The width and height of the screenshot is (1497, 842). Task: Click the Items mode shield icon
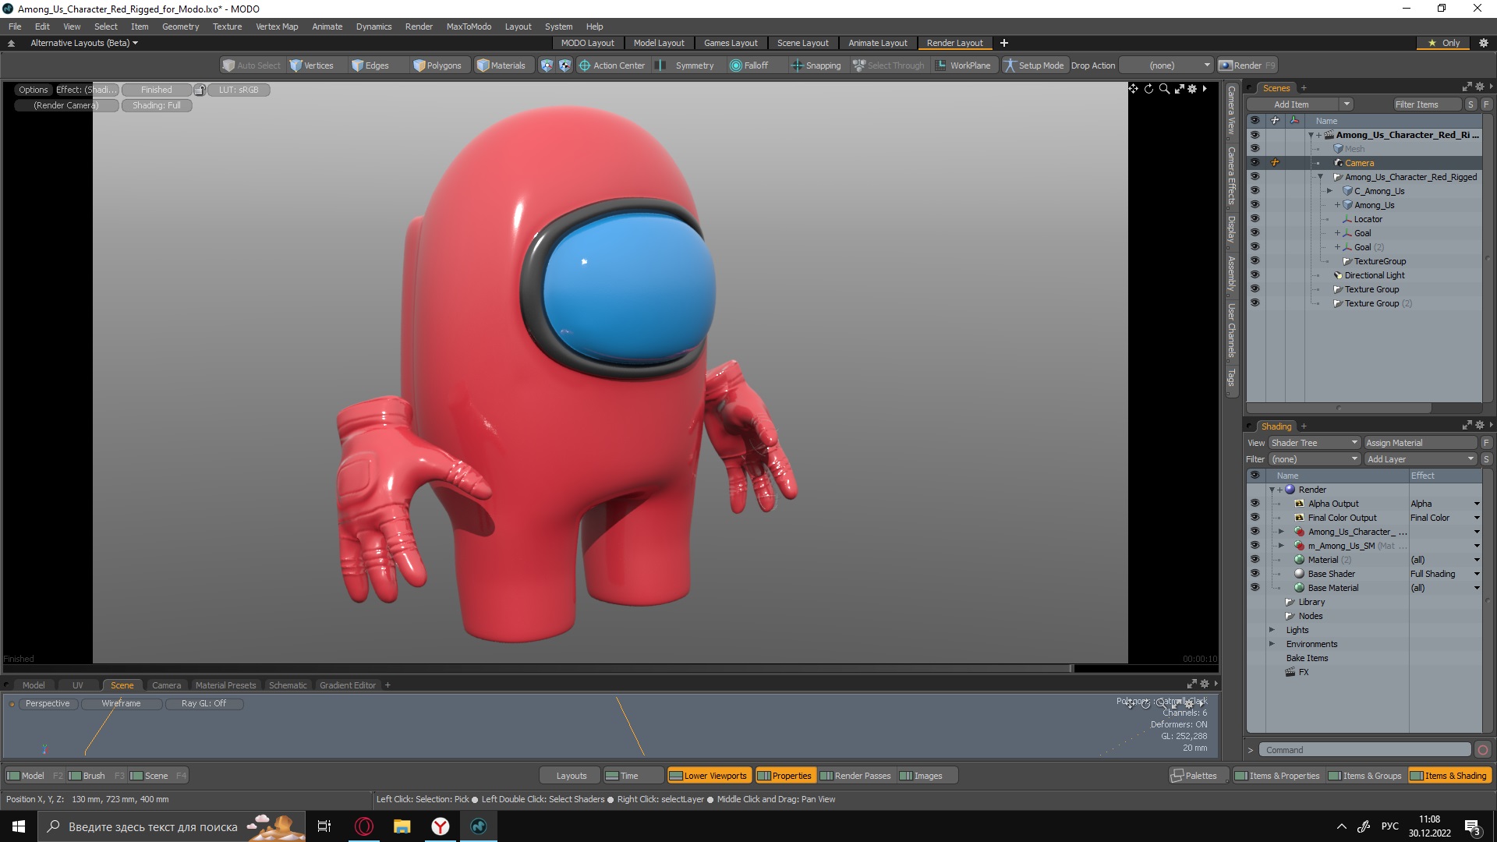tap(547, 65)
